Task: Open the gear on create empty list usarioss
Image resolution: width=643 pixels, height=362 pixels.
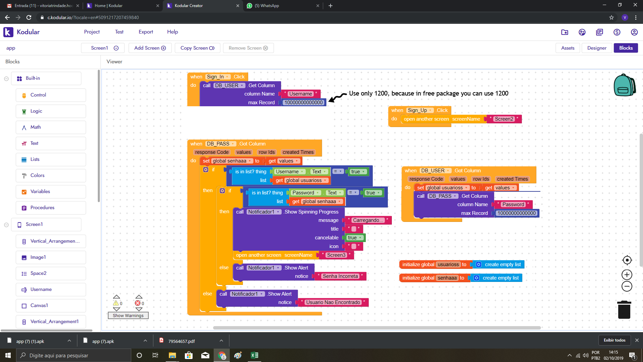Action: pyautogui.click(x=479, y=264)
